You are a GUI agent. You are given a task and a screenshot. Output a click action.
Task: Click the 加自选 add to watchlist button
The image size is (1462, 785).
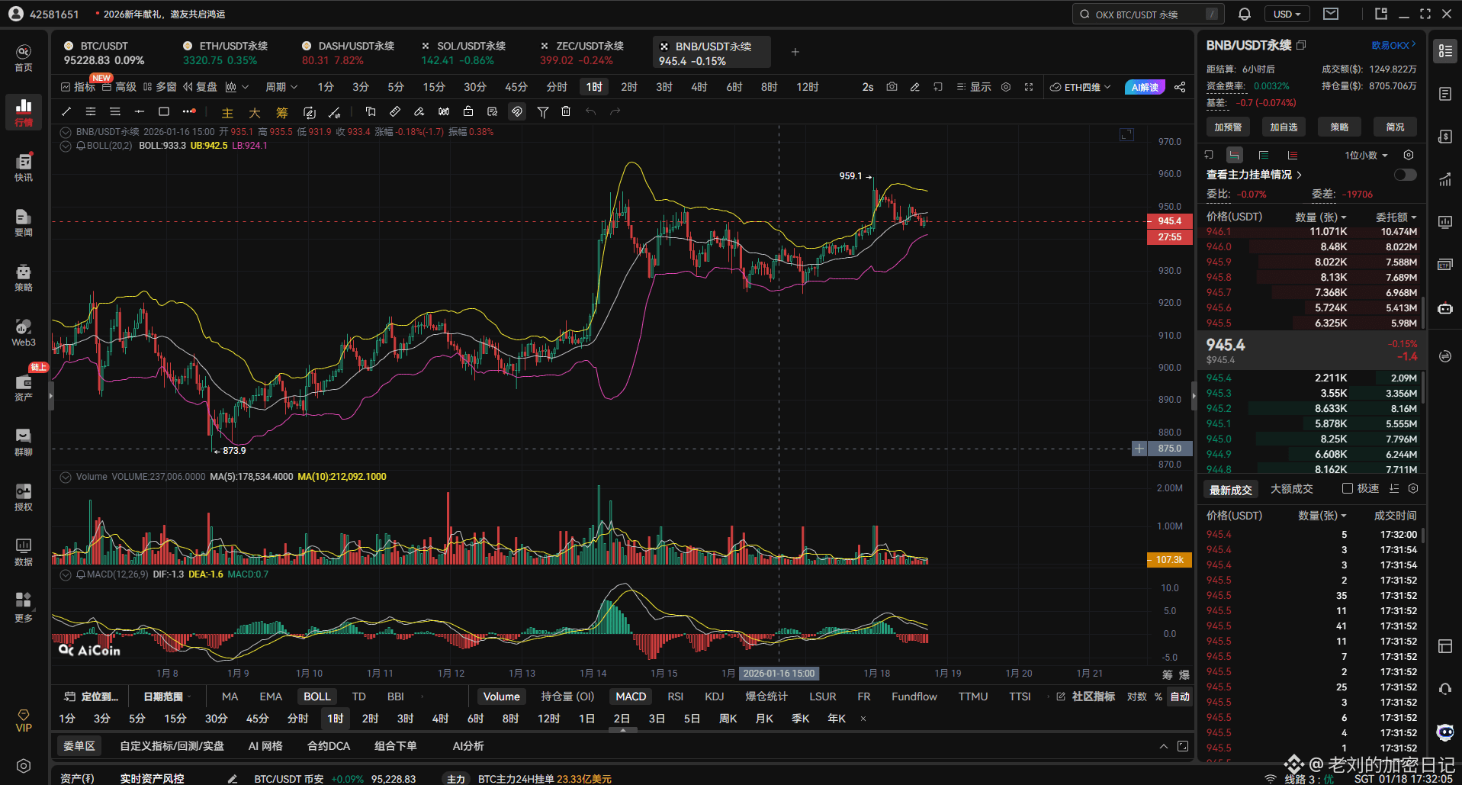pos(1284,127)
